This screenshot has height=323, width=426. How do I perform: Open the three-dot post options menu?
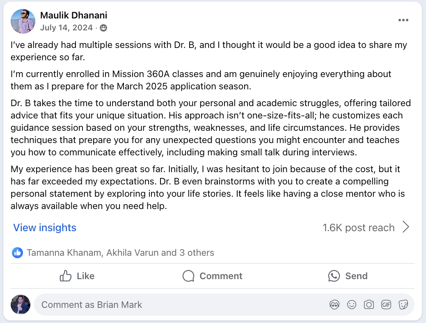(x=403, y=20)
